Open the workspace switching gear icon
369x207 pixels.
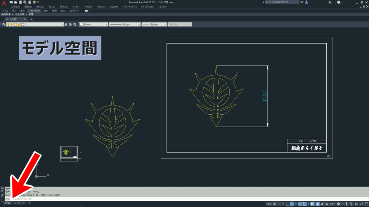338,204
